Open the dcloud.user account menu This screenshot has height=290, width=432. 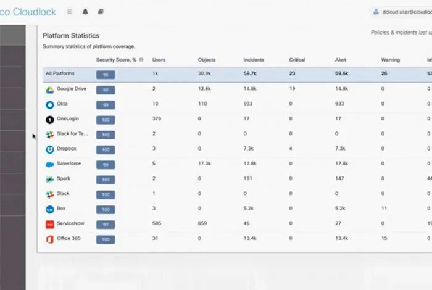402,12
